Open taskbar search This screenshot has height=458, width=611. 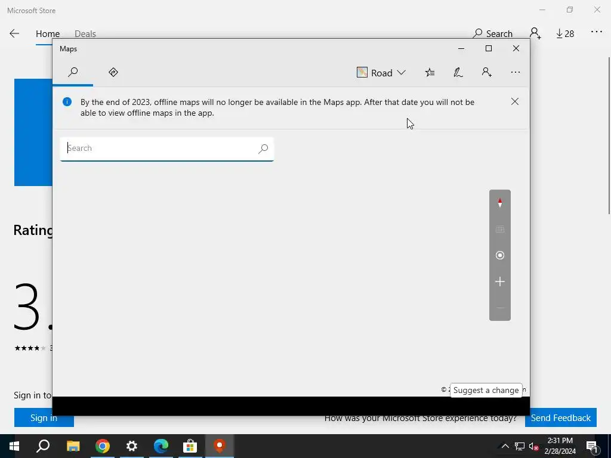coord(43,446)
